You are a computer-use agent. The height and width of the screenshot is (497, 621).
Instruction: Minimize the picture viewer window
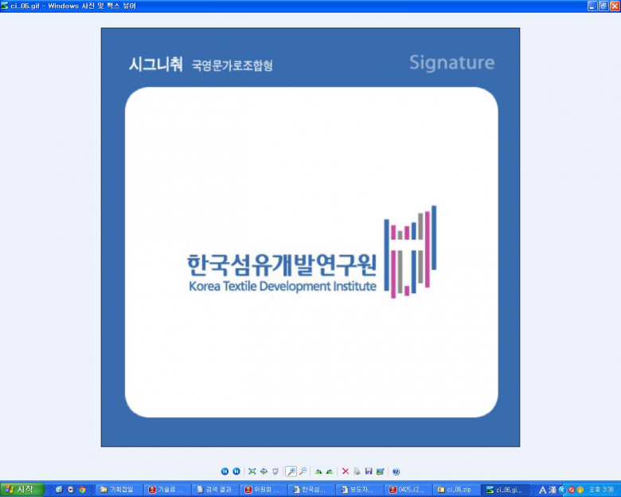point(592,6)
